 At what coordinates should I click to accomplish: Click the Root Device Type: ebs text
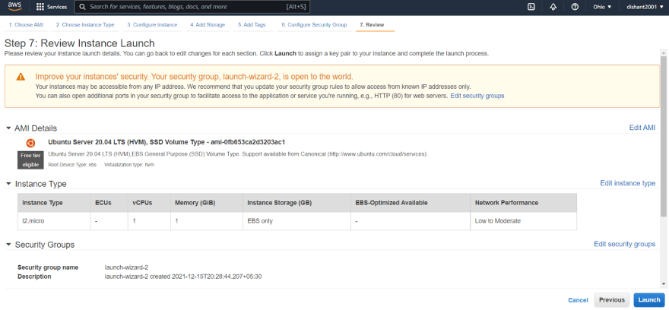tap(72, 164)
